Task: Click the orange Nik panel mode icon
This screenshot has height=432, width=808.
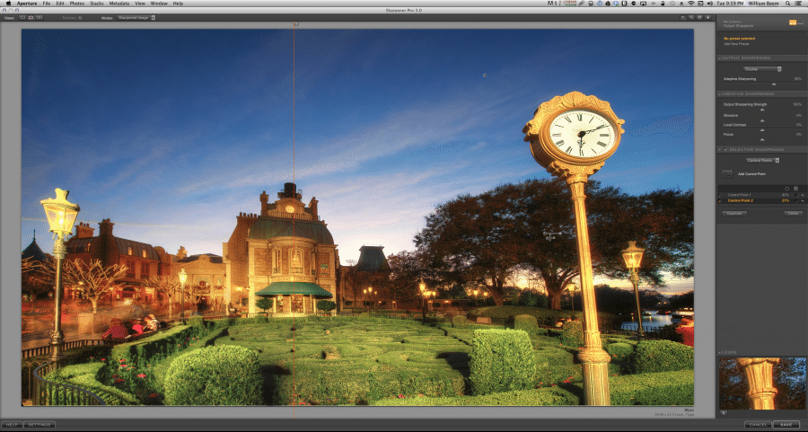Action: click(x=793, y=22)
